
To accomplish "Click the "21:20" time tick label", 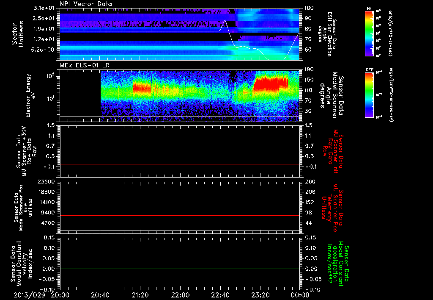I will click(140, 295).
